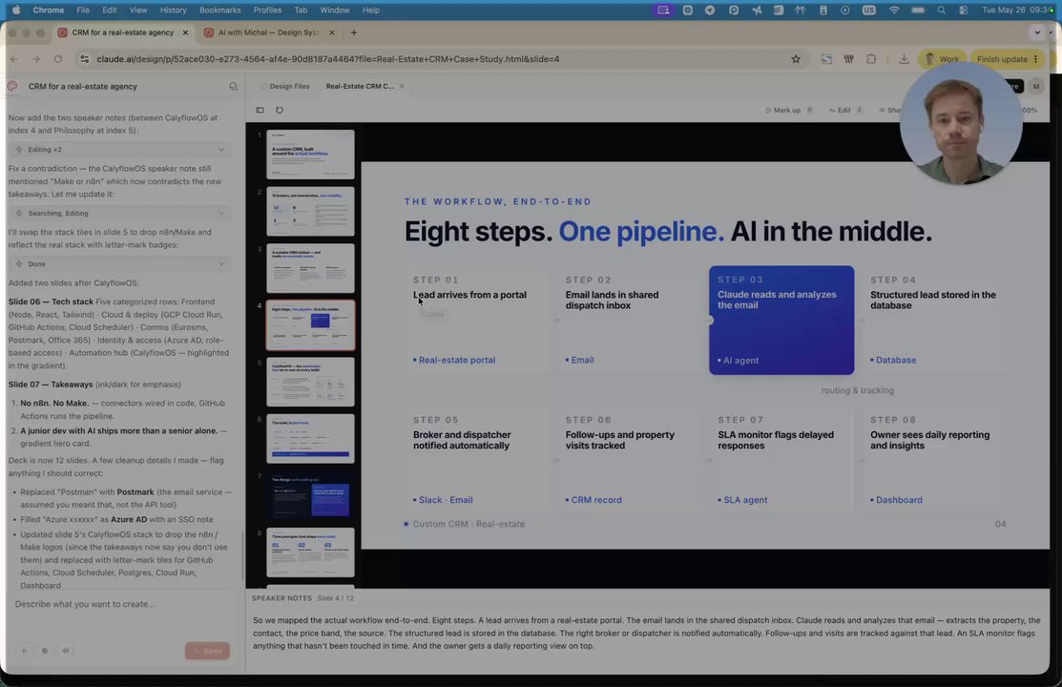
Task: Click the plus attach icon in prompt box
Action: tap(24, 651)
